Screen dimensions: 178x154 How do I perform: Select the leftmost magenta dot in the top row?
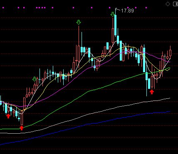(3, 8)
